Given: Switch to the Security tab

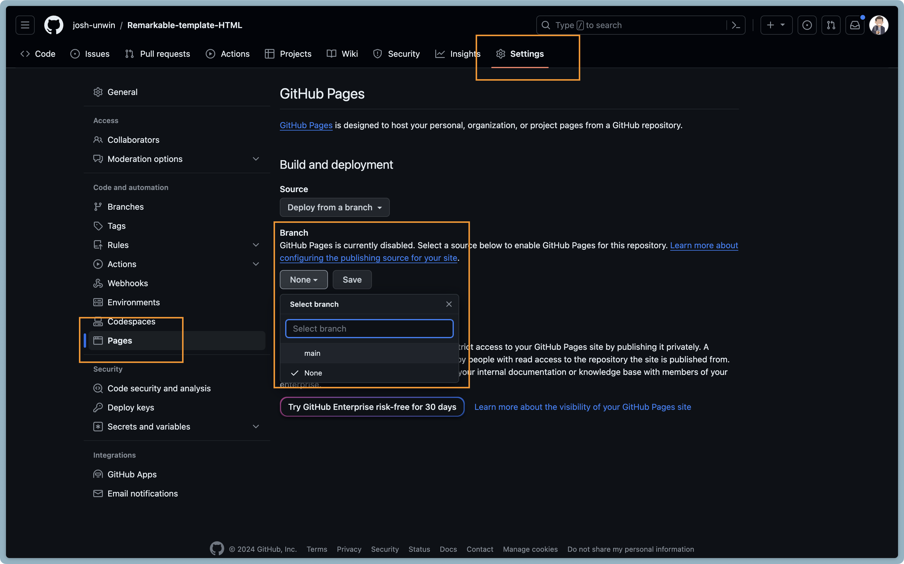Looking at the screenshot, I should click(x=396, y=54).
